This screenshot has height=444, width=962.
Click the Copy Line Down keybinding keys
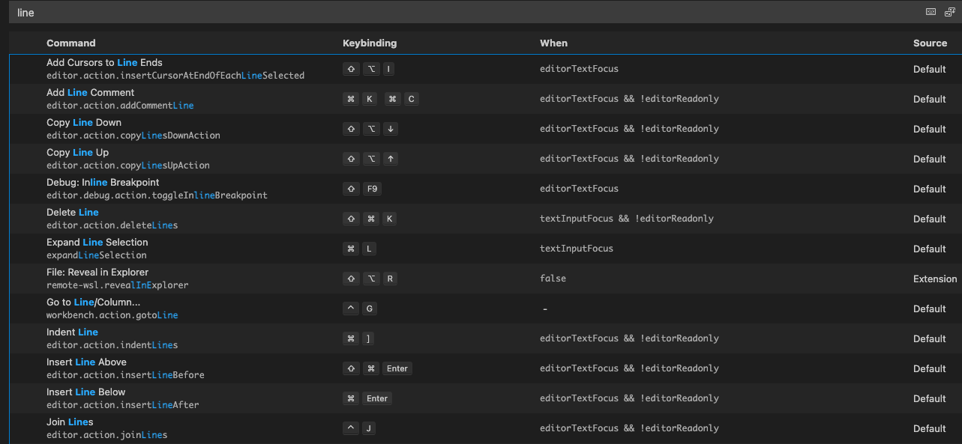point(370,129)
